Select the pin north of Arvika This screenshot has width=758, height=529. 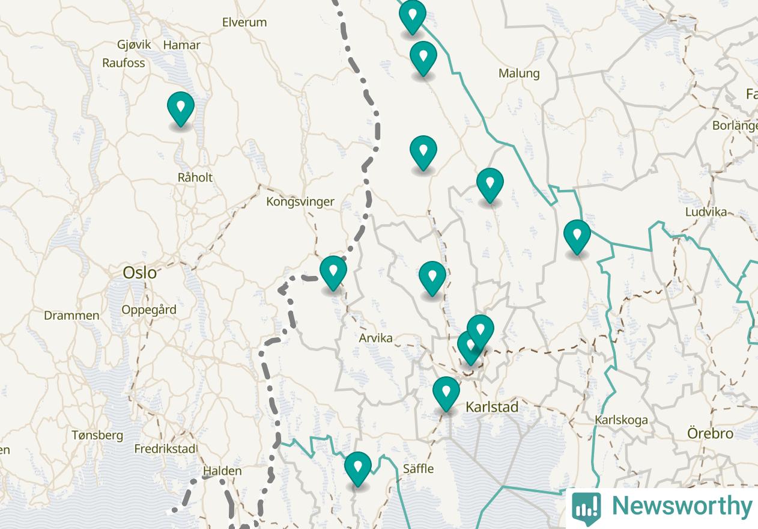pos(432,278)
